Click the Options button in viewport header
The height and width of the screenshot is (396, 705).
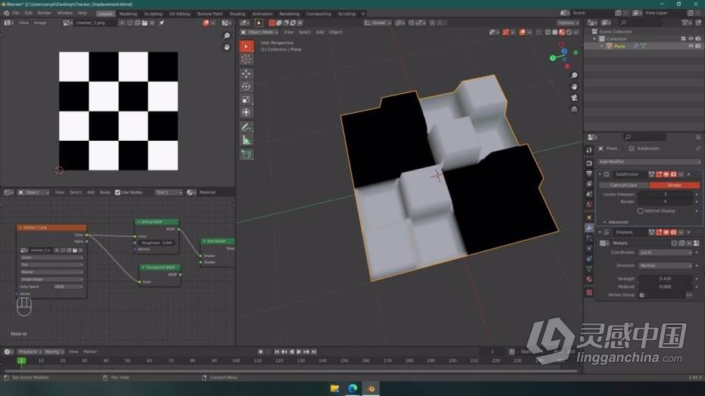point(568,23)
